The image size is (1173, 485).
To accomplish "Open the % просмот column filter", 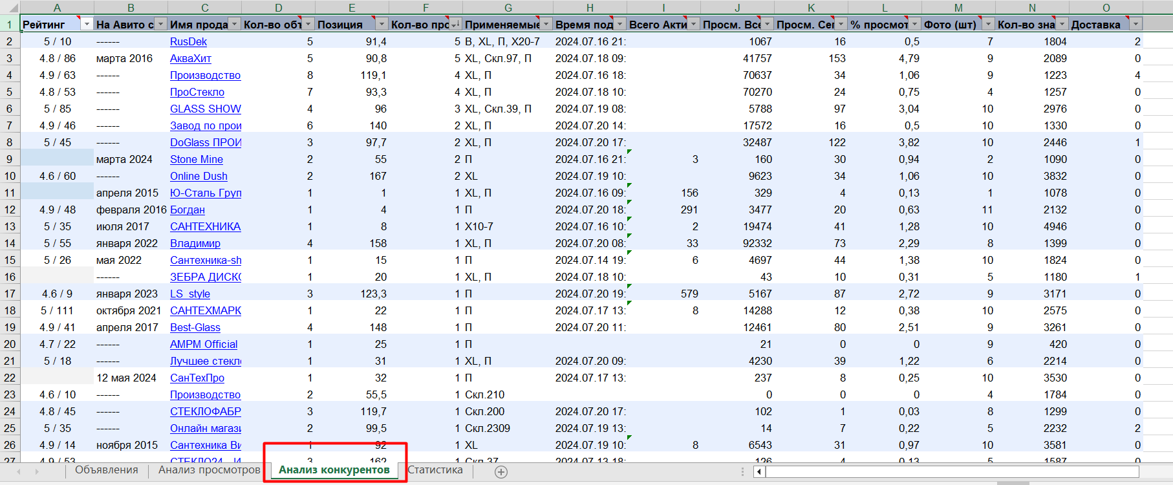I will [x=914, y=24].
